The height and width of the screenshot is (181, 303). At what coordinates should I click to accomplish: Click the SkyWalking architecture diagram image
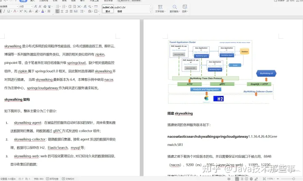(221, 72)
